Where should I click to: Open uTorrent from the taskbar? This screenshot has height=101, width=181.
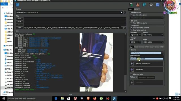pyautogui.click(x=101, y=98)
